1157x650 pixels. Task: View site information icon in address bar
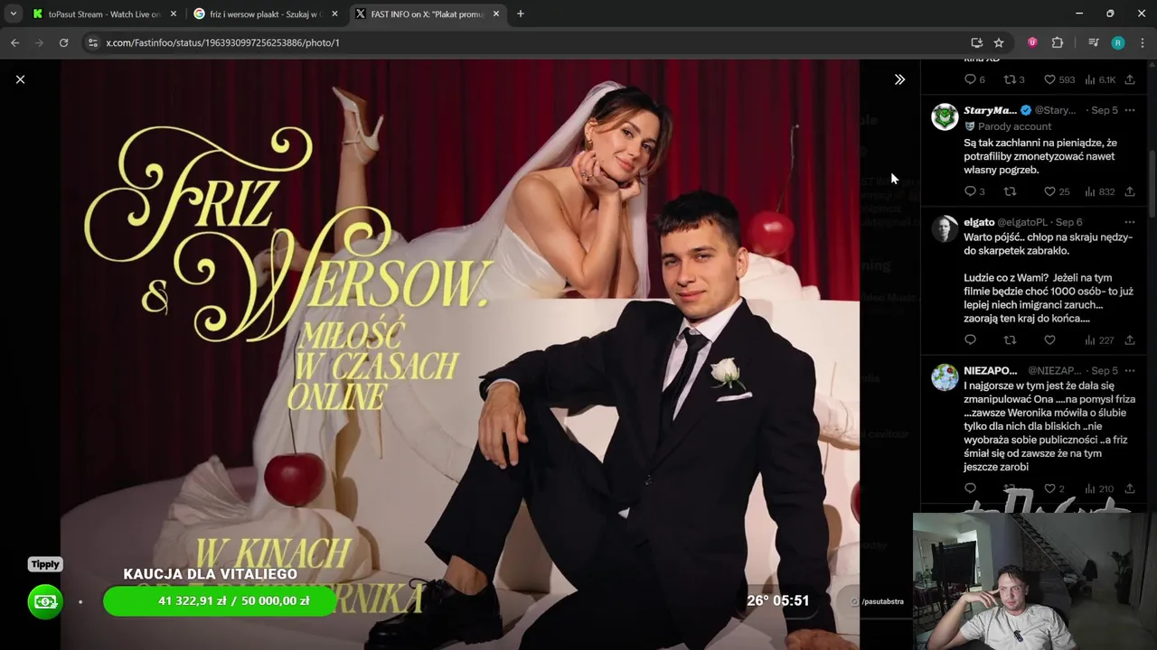pyautogui.click(x=92, y=42)
